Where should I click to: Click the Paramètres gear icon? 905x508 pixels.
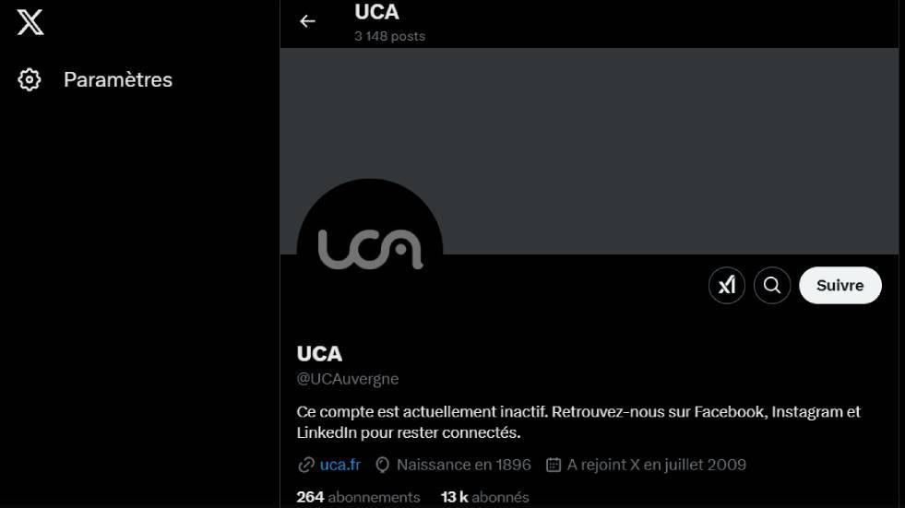[x=30, y=79]
